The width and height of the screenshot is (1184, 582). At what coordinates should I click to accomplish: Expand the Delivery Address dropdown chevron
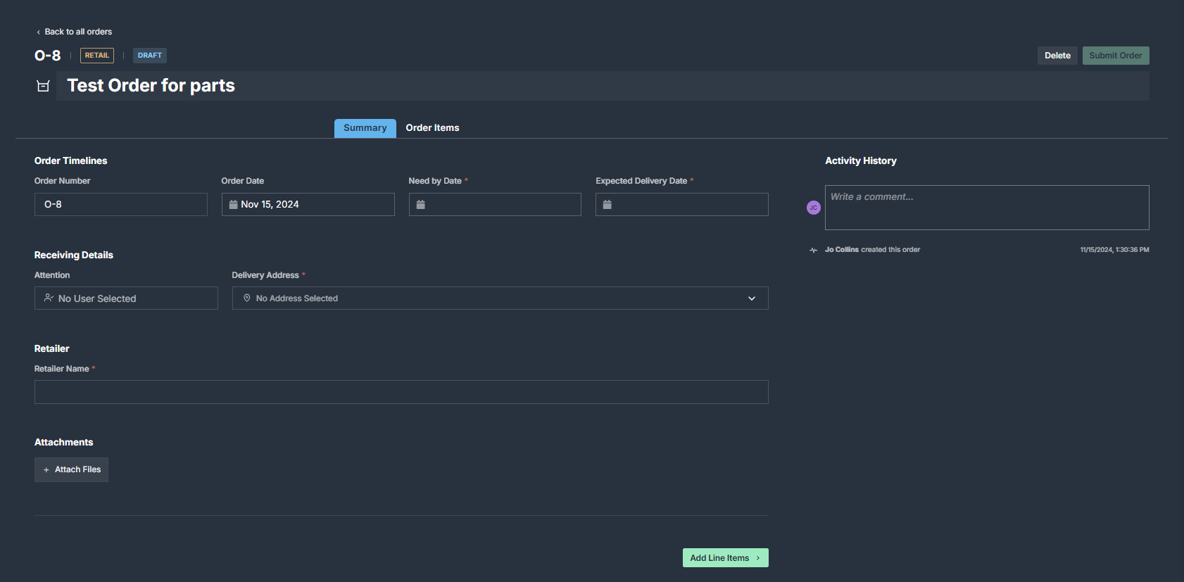coord(751,298)
